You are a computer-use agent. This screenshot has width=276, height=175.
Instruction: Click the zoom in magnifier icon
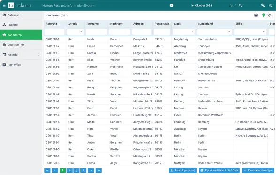pos(240,5)
